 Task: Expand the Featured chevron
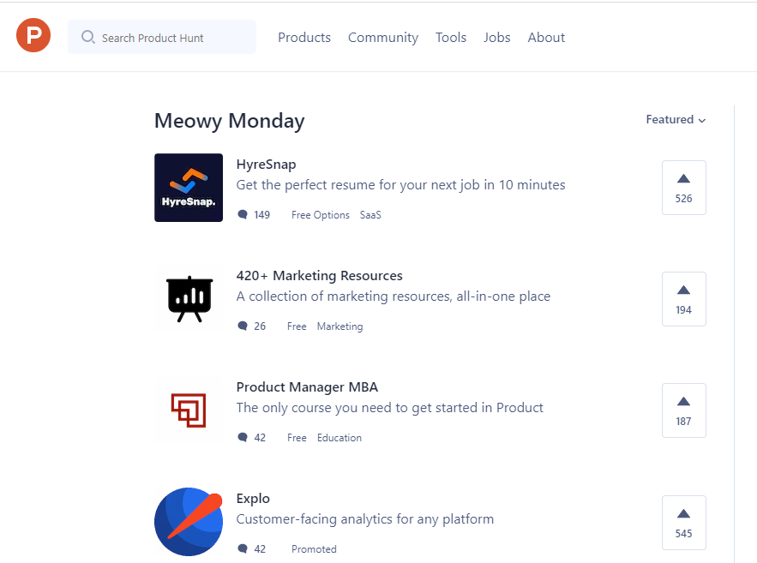click(x=701, y=121)
